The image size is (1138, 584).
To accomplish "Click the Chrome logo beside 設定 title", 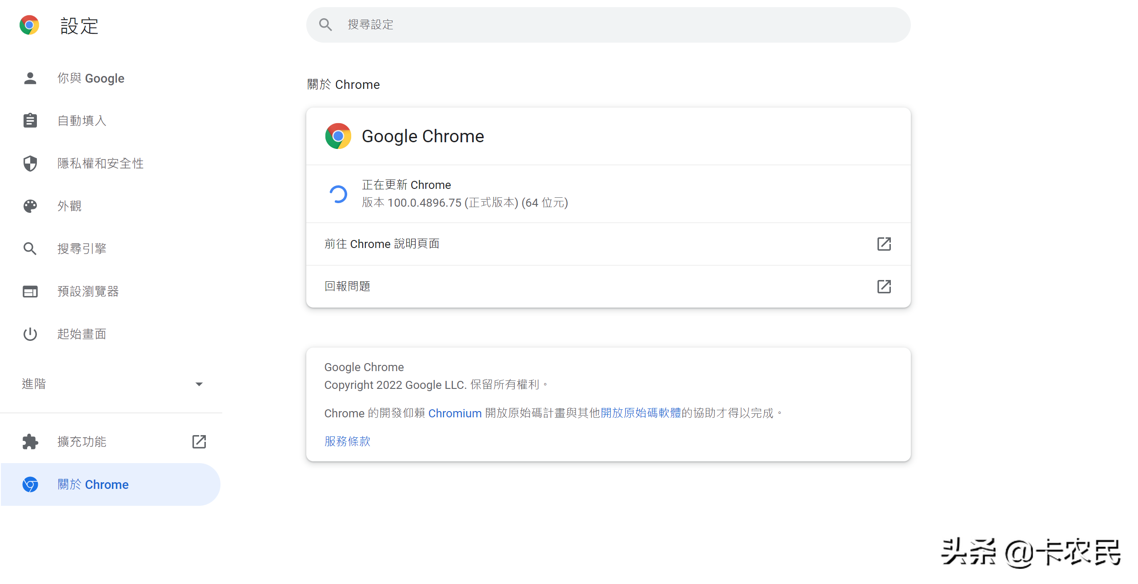I will coord(29,25).
